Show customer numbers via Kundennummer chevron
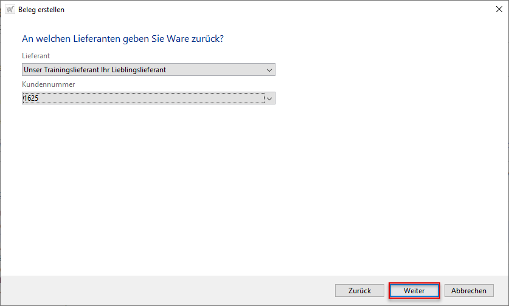509x306 pixels. 269,98
